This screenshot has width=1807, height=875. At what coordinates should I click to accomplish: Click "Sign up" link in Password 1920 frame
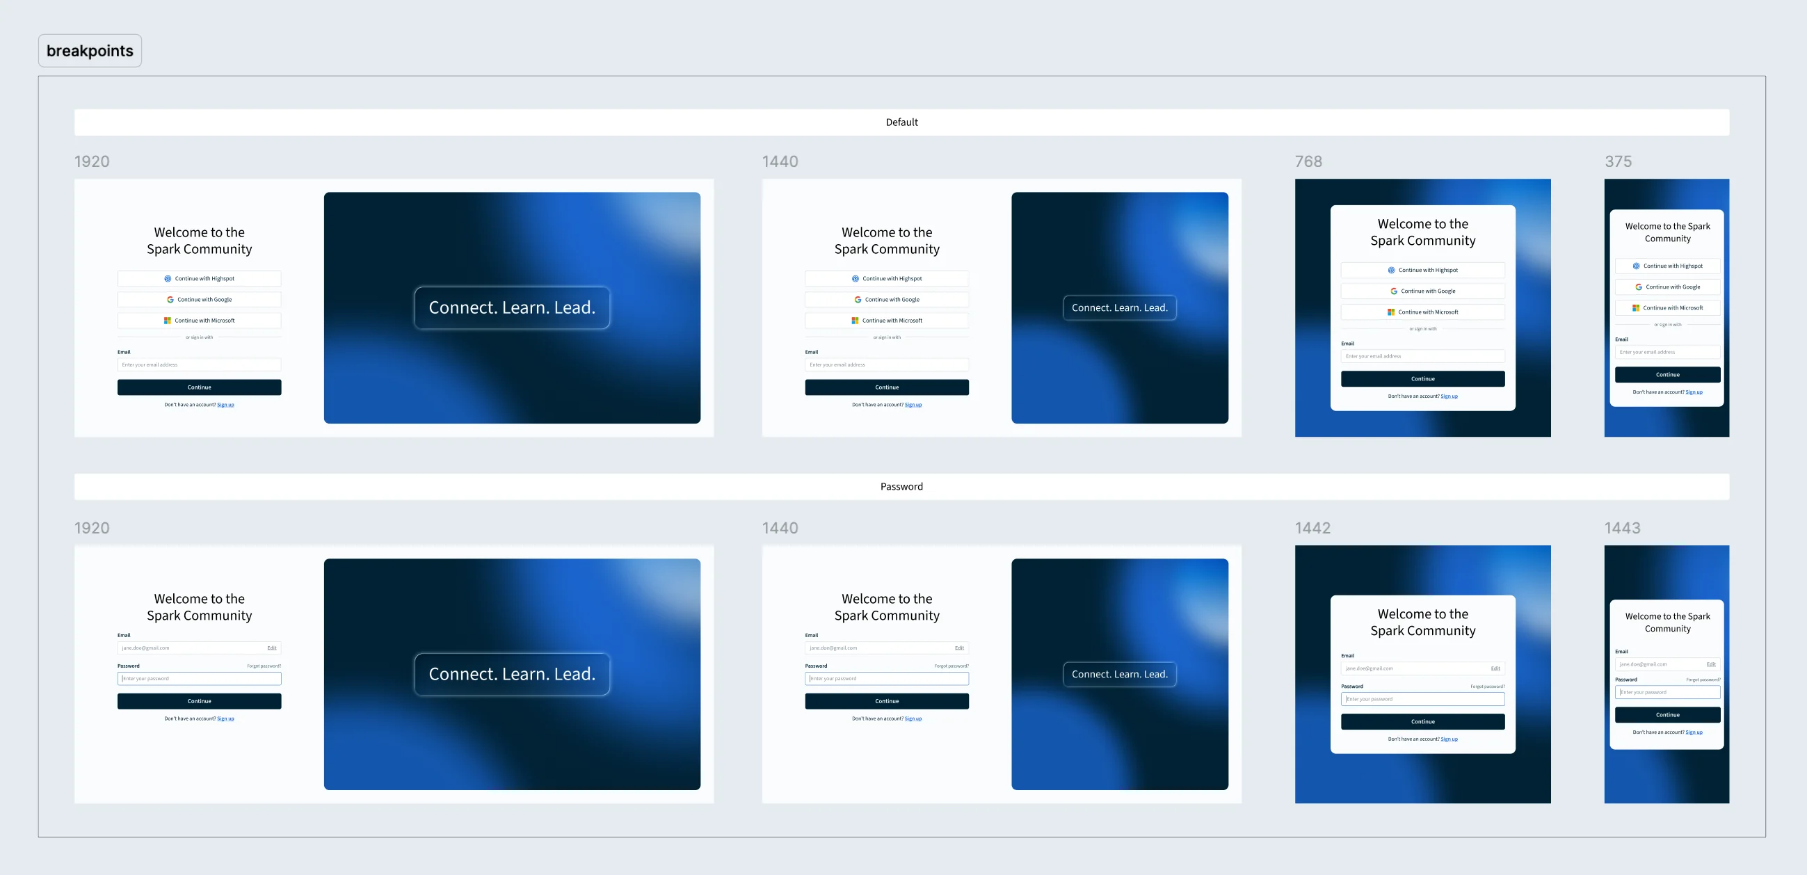tap(225, 719)
